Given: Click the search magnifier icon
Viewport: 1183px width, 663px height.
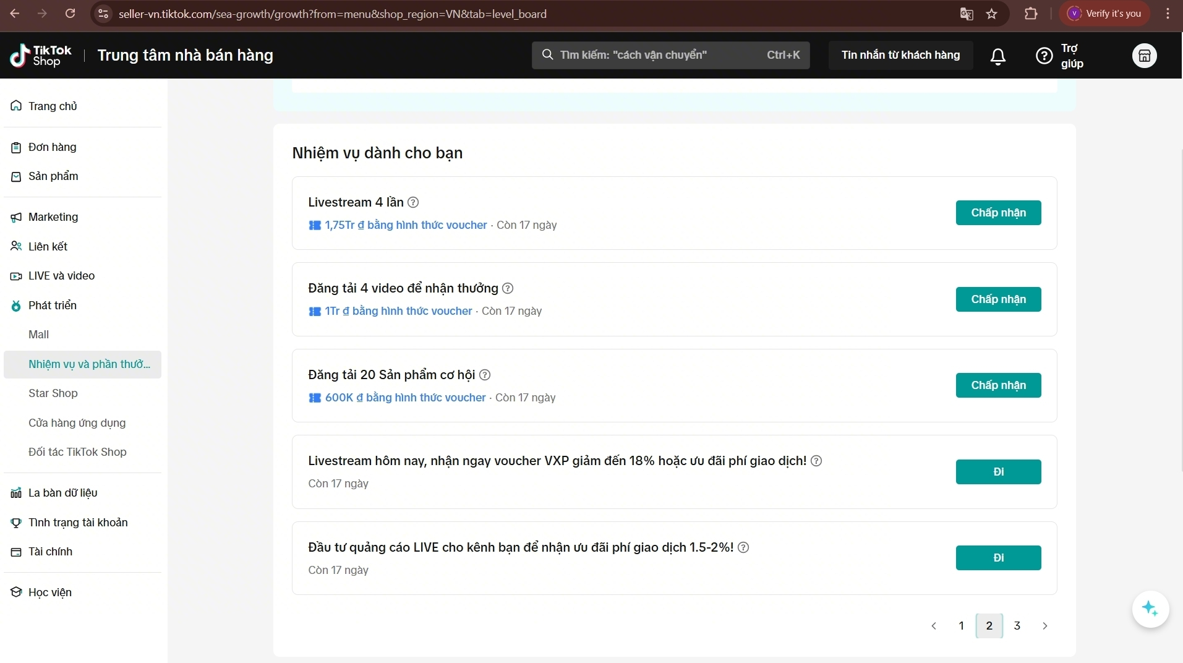Looking at the screenshot, I should pos(547,55).
